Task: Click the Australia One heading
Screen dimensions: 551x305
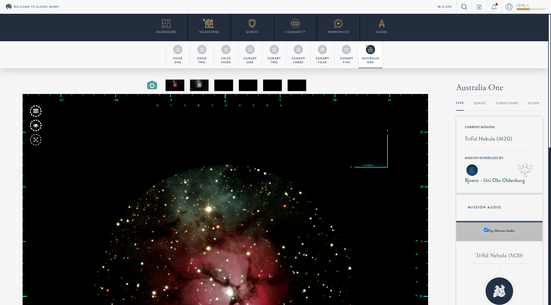Action: (480, 87)
